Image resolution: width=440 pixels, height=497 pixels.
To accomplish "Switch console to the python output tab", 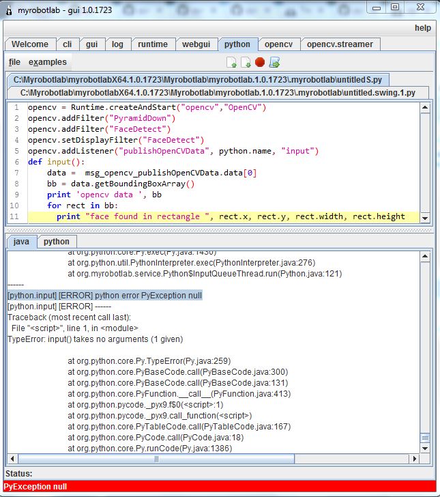I will click(57, 242).
